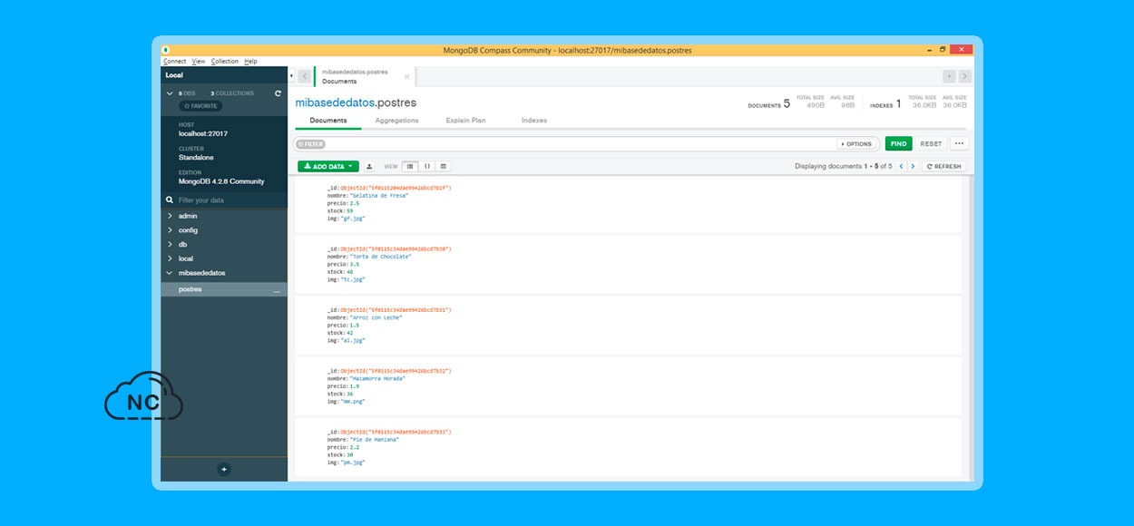Click the precio value 2.5
Image resolution: width=1134 pixels, height=526 pixels.
pos(355,203)
